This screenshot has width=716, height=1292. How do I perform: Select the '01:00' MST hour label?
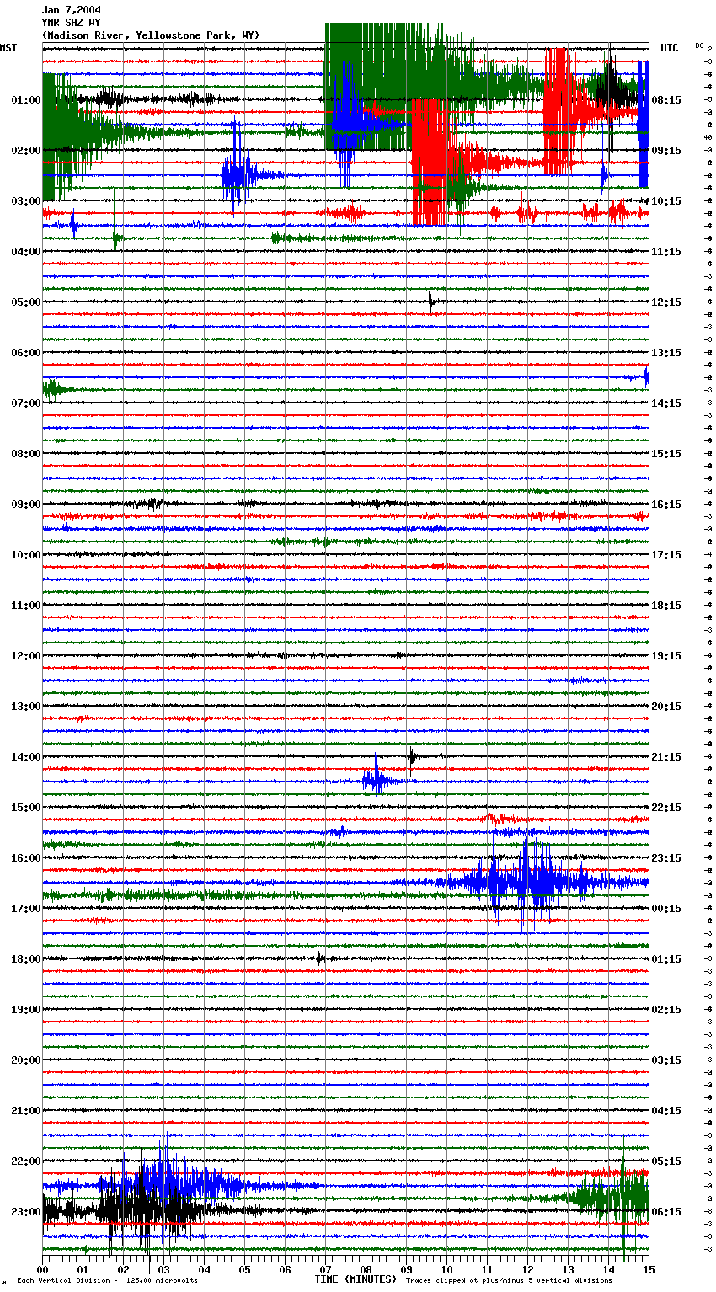(26, 100)
